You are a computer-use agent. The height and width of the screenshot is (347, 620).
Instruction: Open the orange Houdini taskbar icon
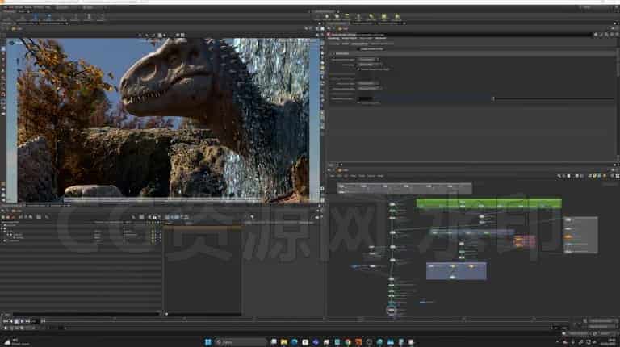(x=358, y=342)
